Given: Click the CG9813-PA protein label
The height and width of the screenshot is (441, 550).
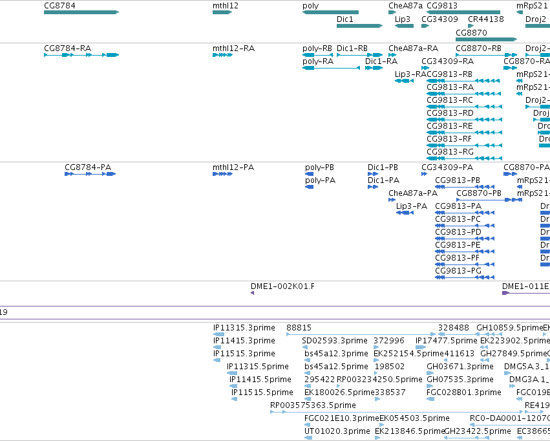Looking at the screenshot, I should (458, 206).
